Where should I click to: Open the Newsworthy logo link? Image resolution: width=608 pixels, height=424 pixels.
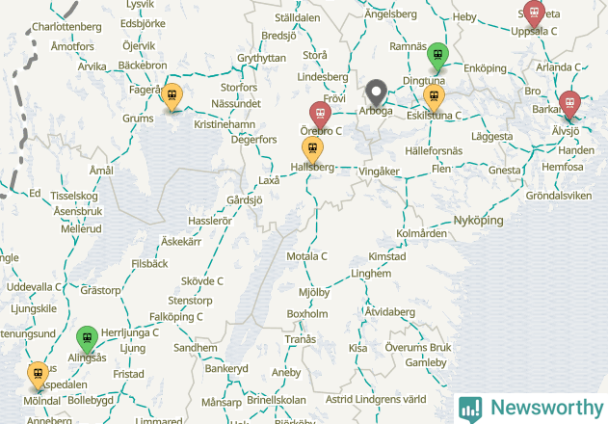coord(531,409)
